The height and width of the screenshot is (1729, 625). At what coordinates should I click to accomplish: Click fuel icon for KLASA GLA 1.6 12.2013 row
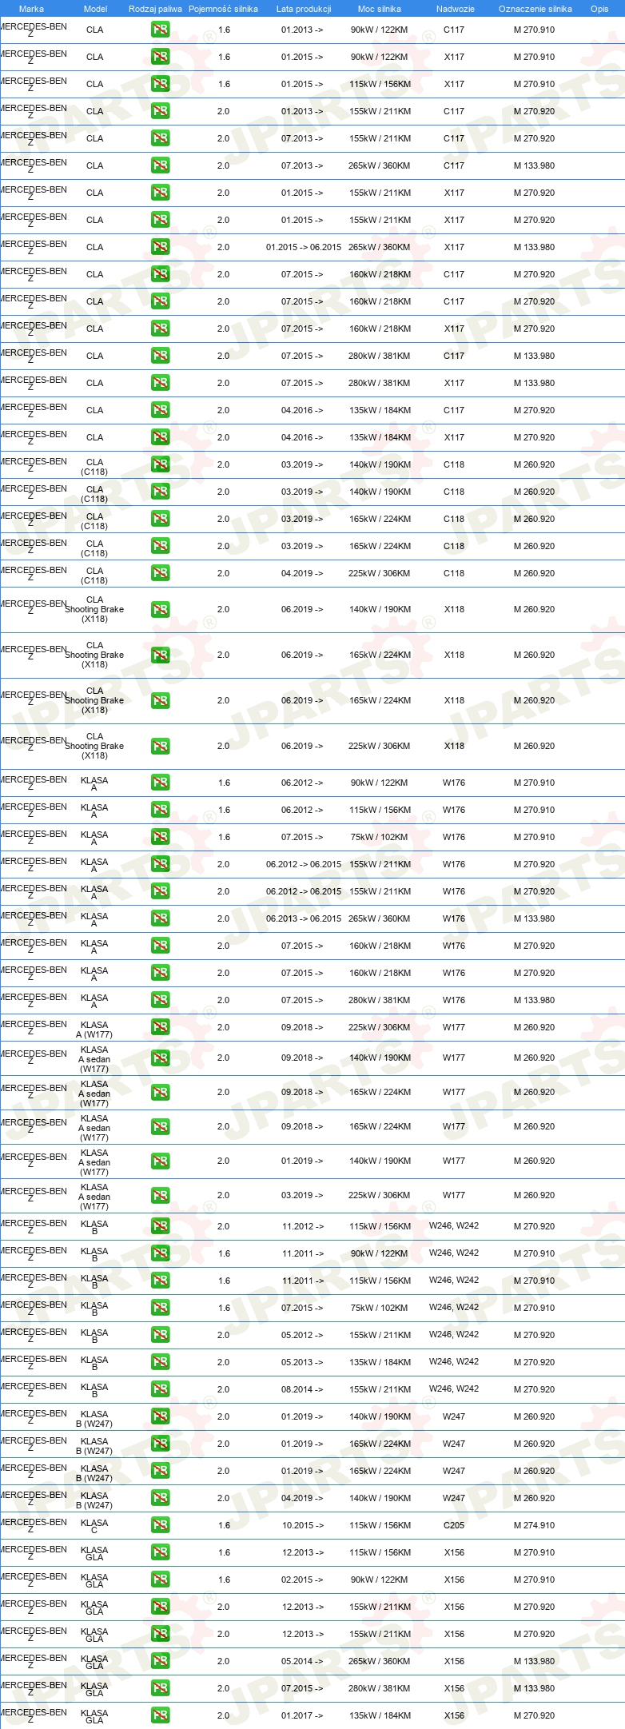tap(160, 1552)
